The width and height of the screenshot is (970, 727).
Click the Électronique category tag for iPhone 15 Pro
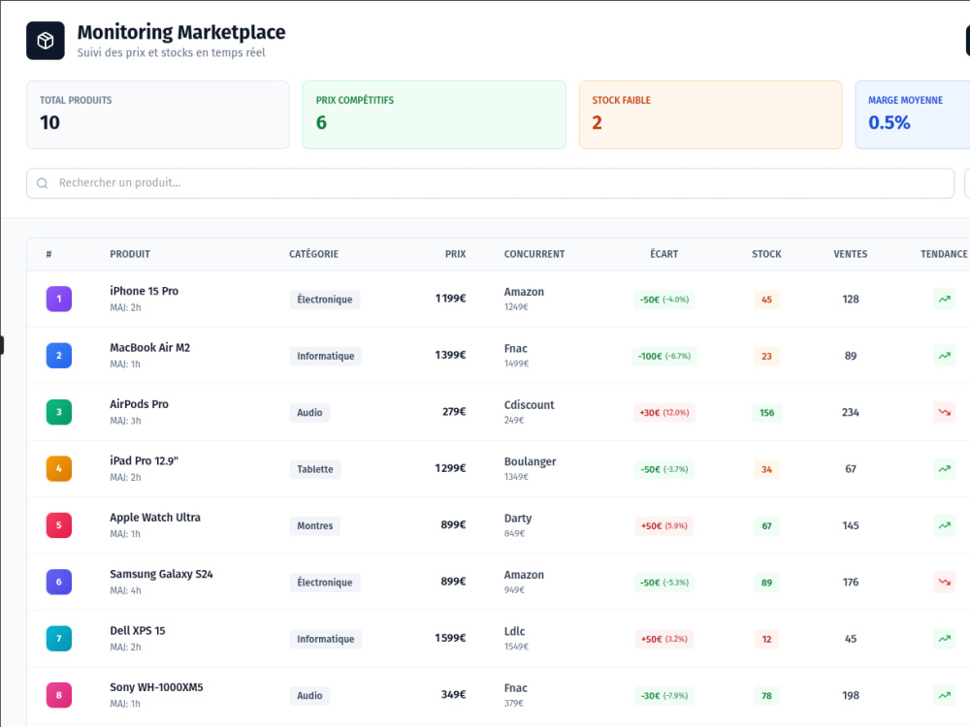click(325, 300)
